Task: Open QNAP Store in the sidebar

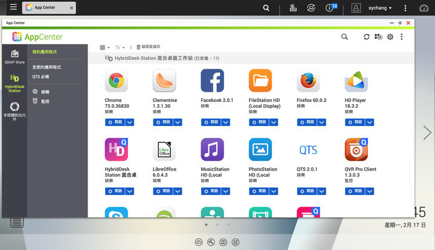Action: (14, 57)
